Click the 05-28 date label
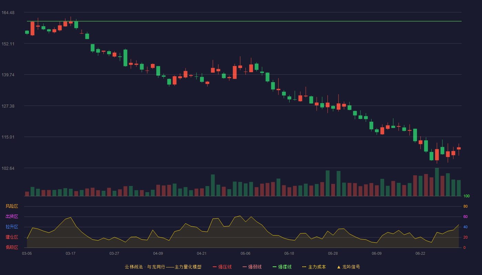Image resolution: width=482 pixels, height=275 pixels. coord(333,253)
